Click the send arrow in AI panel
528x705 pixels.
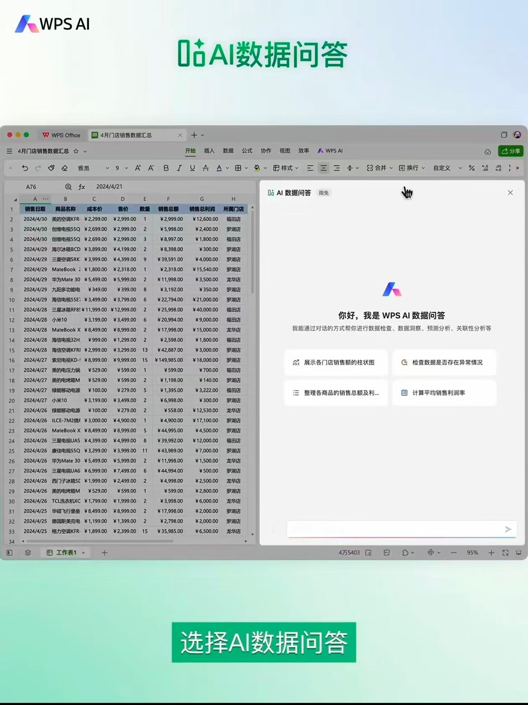(x=508, y=529)
